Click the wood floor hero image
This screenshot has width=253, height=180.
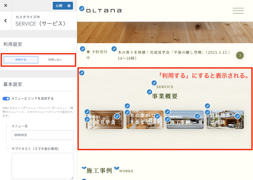pos(165,32)
